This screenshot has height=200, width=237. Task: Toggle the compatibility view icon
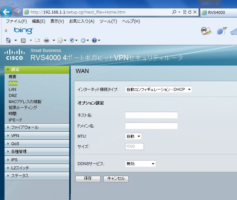[185, 12]
